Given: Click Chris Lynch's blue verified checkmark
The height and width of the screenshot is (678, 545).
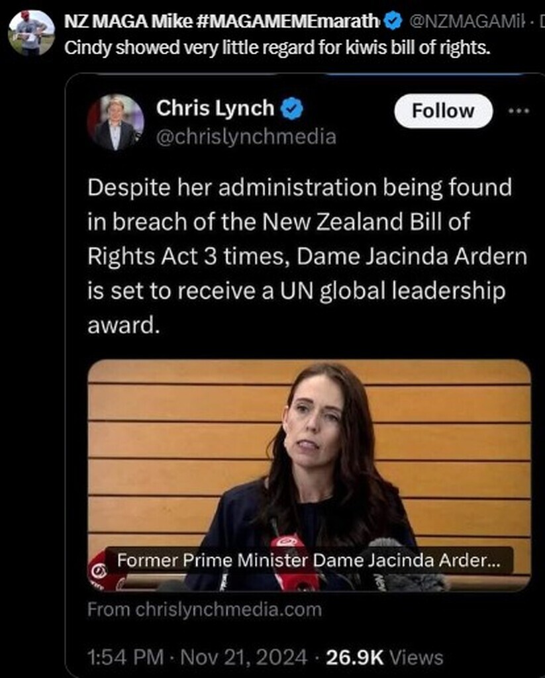Looking at the screenshot, I should point(292,109).
